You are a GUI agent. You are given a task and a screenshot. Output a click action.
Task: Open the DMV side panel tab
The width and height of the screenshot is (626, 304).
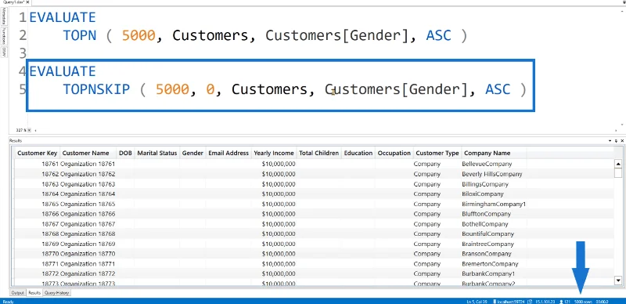click(4, 52)
